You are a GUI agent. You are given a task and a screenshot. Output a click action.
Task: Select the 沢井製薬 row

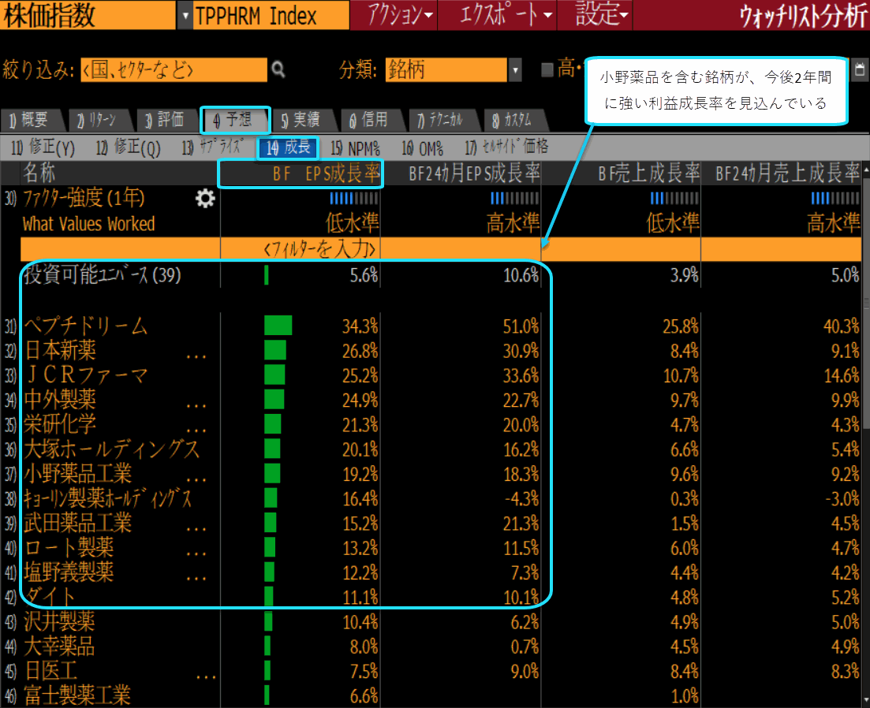433,621
